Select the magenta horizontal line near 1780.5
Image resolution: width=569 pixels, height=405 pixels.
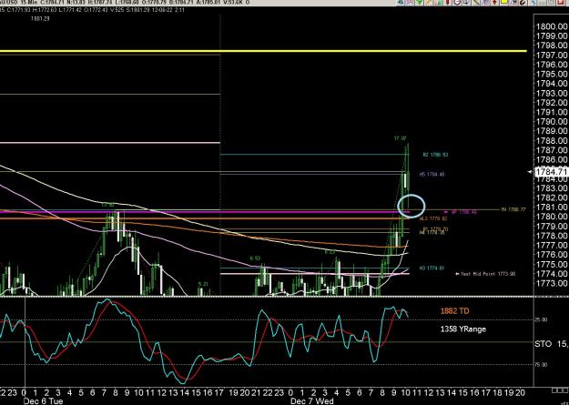[205, 212]
